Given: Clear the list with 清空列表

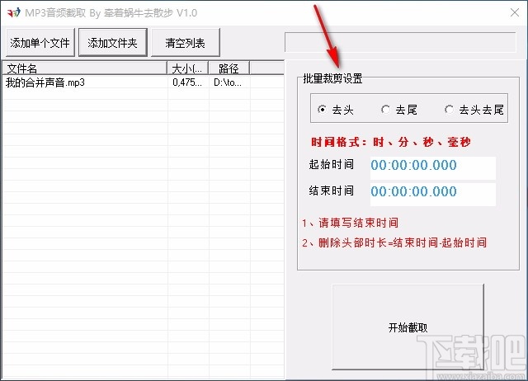Looking at the screenshot, I should 185,43.
